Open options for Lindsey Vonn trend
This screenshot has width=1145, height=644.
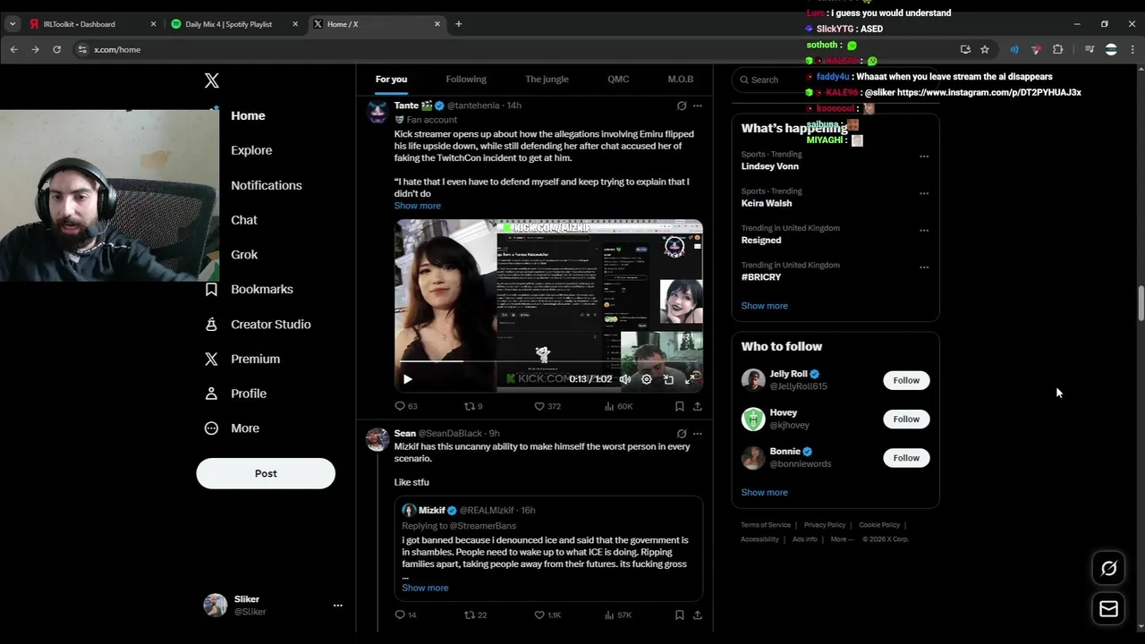coord(924,156)
